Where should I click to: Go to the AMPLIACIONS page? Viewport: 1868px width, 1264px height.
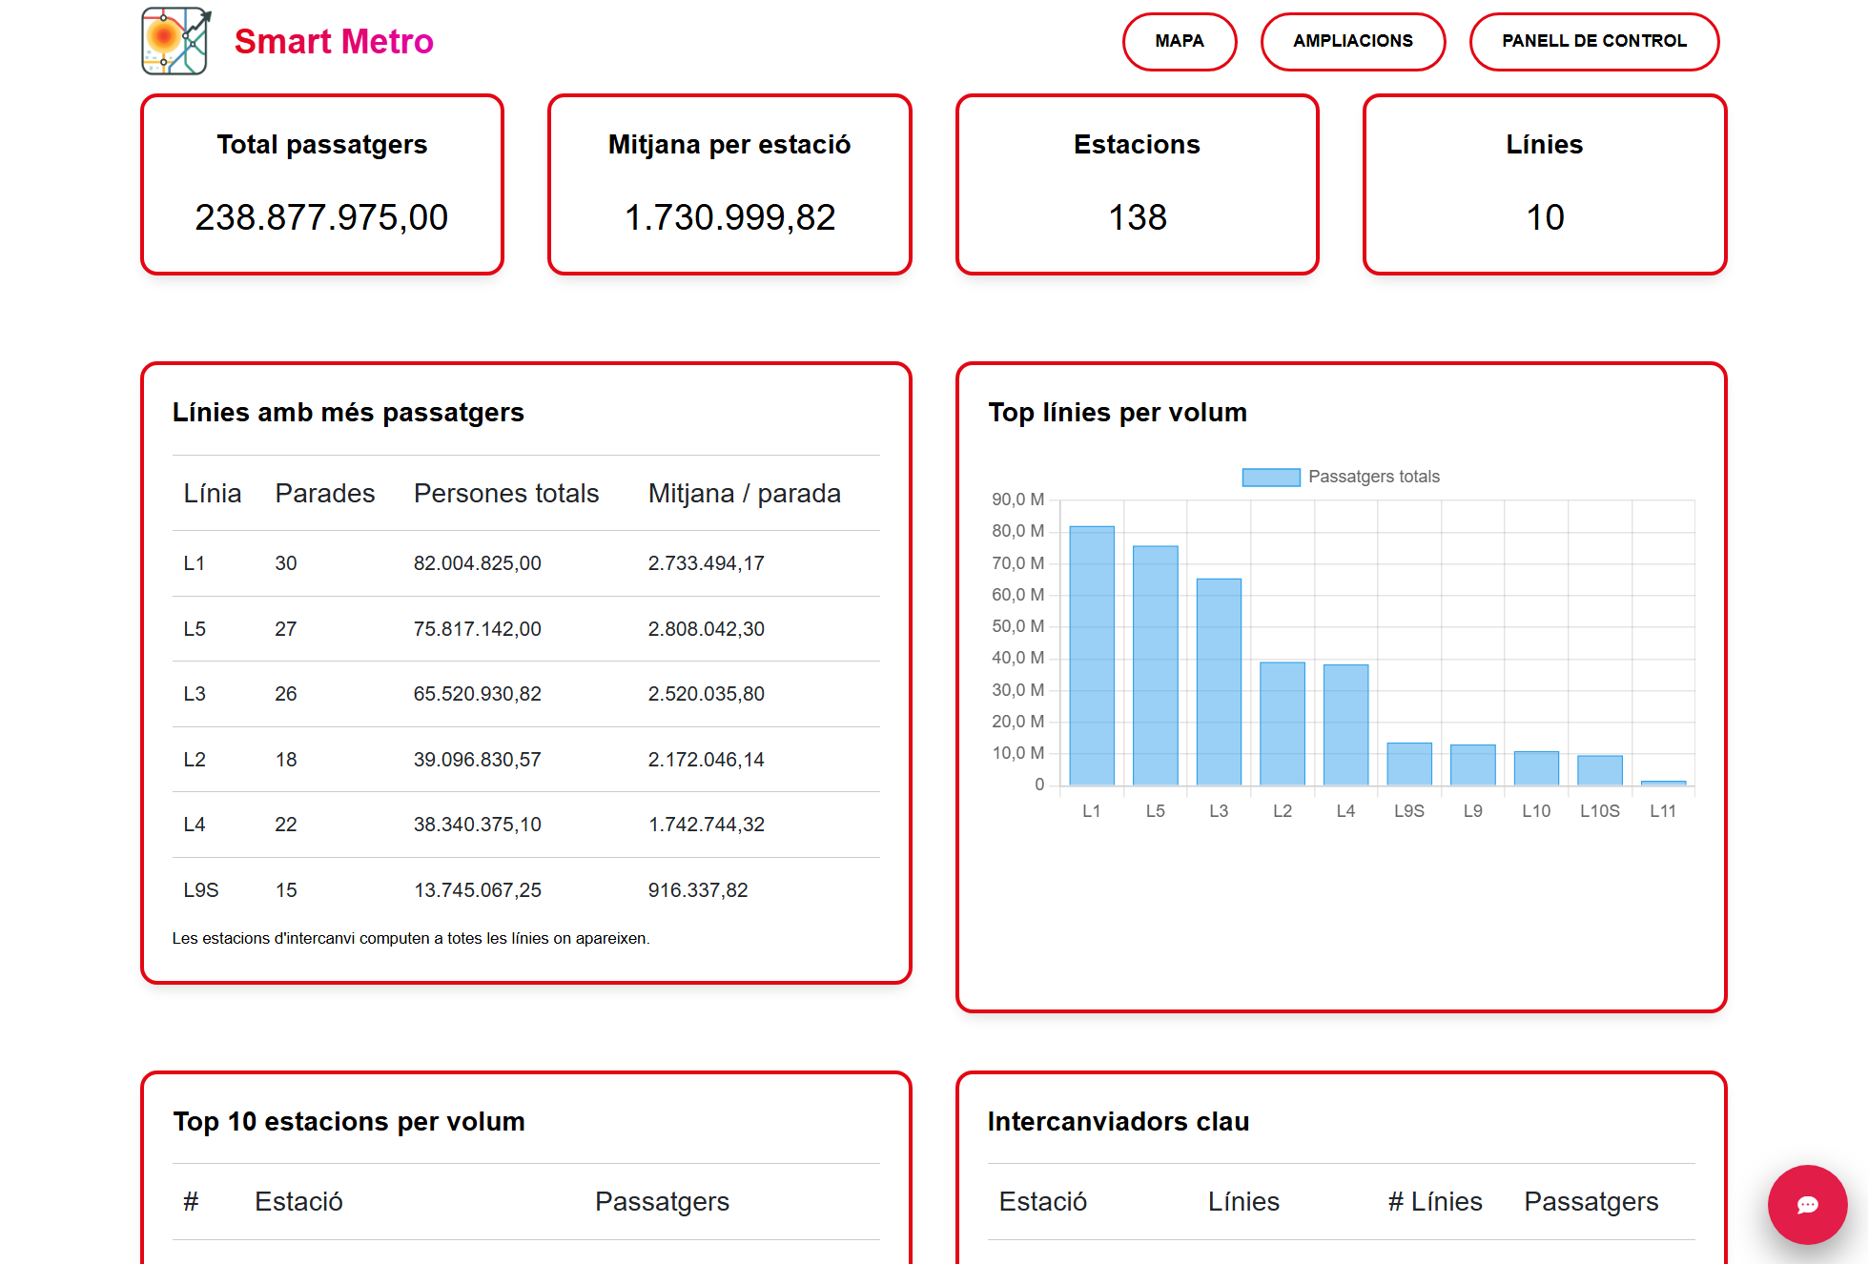click(1352, 41)
